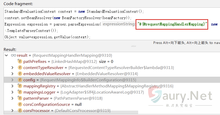The width and height of the screenshot is (220, 115).
Task: Click the field icon next to pathPrefixes
Action: [20, 61]
